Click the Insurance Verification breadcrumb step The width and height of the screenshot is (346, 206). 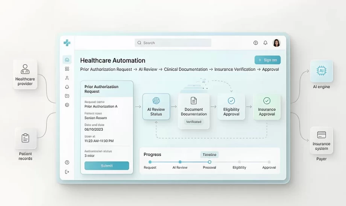click(x=235, y=69)
